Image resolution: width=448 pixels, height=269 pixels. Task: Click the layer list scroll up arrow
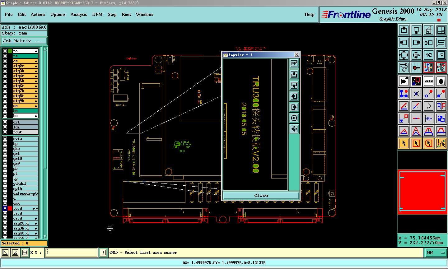pos(45,49)
